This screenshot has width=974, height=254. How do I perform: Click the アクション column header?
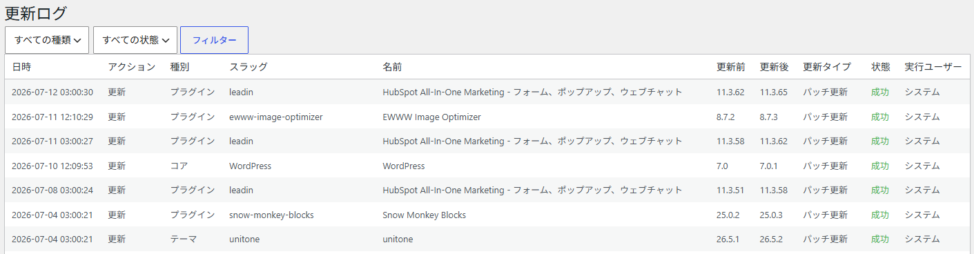[x=132, y=67]
